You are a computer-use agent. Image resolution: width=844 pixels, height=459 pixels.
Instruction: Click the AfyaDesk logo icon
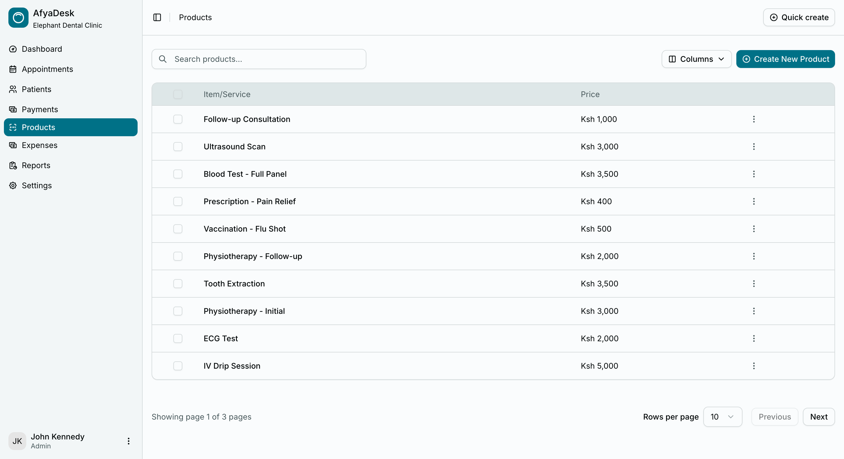coord(18,18)
